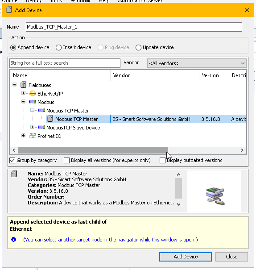The height and width of the screenshot is (270, 256).
Task: Open the Automation Server menu
Action: (140, 1)
